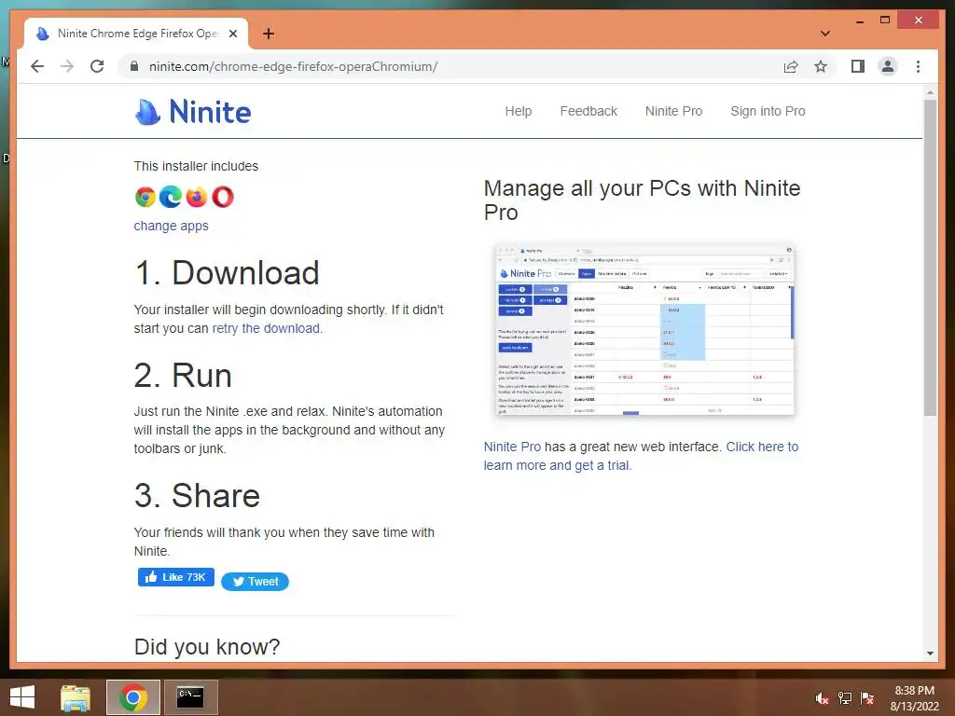
Task: Click the Ninite Pro web interface screenshot
Action: coord(645,330)
